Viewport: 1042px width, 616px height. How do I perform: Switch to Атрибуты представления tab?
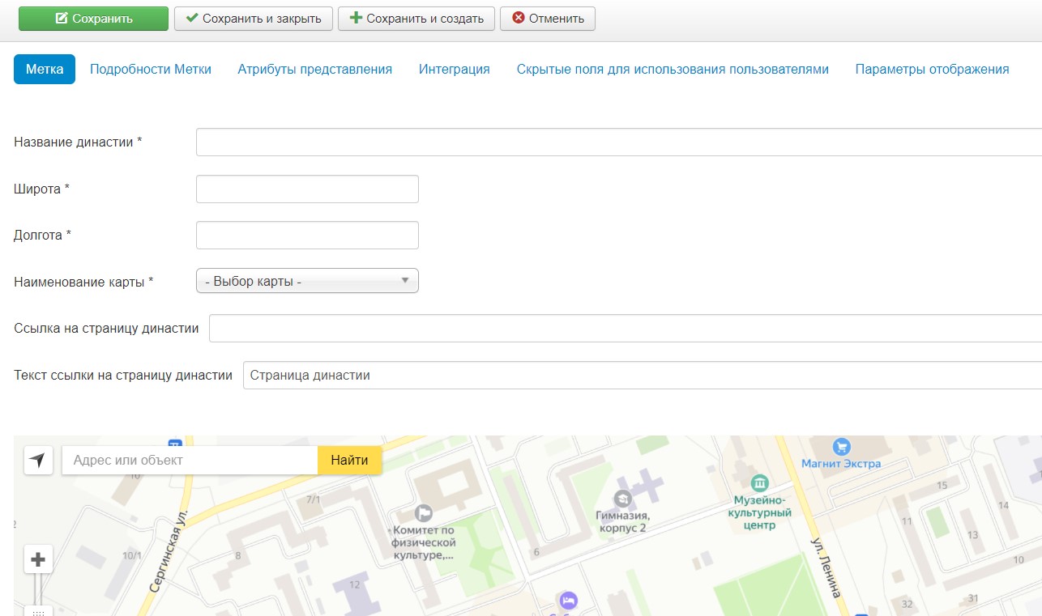tap(315, 70)
